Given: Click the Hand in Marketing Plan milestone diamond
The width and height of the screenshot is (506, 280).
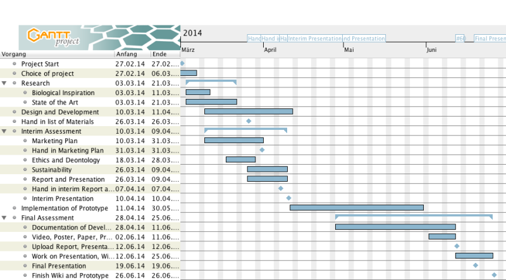Looking at the screenshot, I should [262, 150].
